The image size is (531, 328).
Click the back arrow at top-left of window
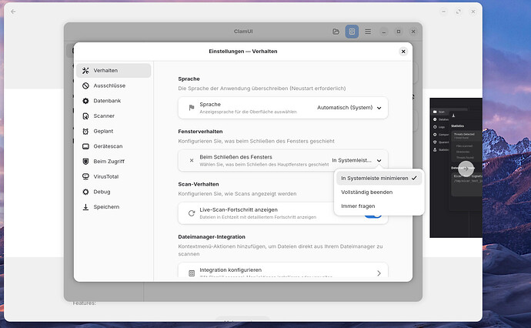click(x=13, y=12)
